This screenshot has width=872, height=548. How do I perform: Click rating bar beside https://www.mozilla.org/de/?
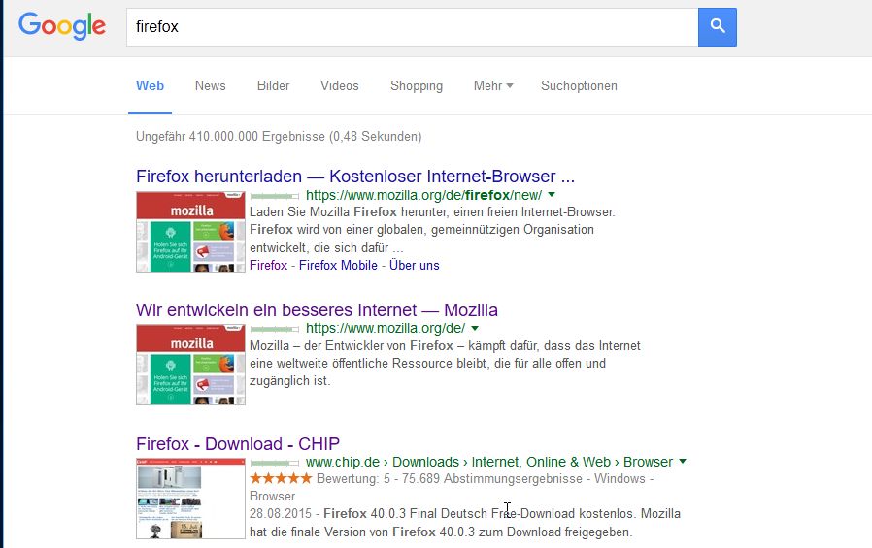274,329
